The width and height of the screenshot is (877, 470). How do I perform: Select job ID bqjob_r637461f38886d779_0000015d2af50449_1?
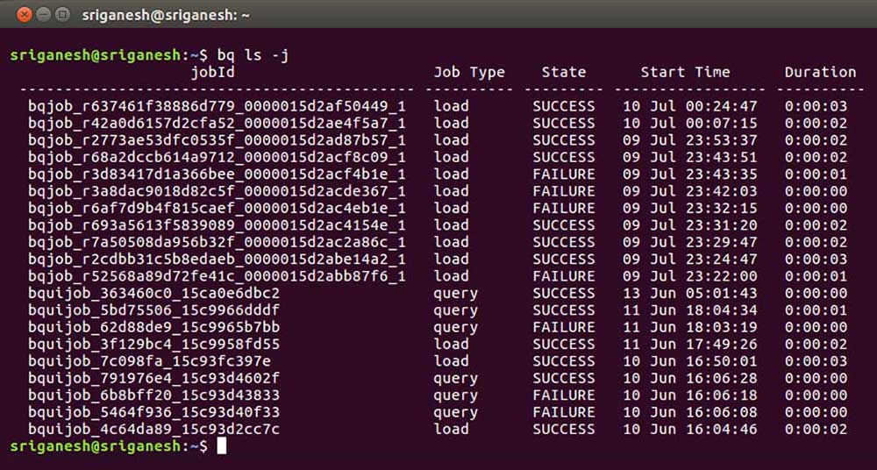tap(217, 107)
